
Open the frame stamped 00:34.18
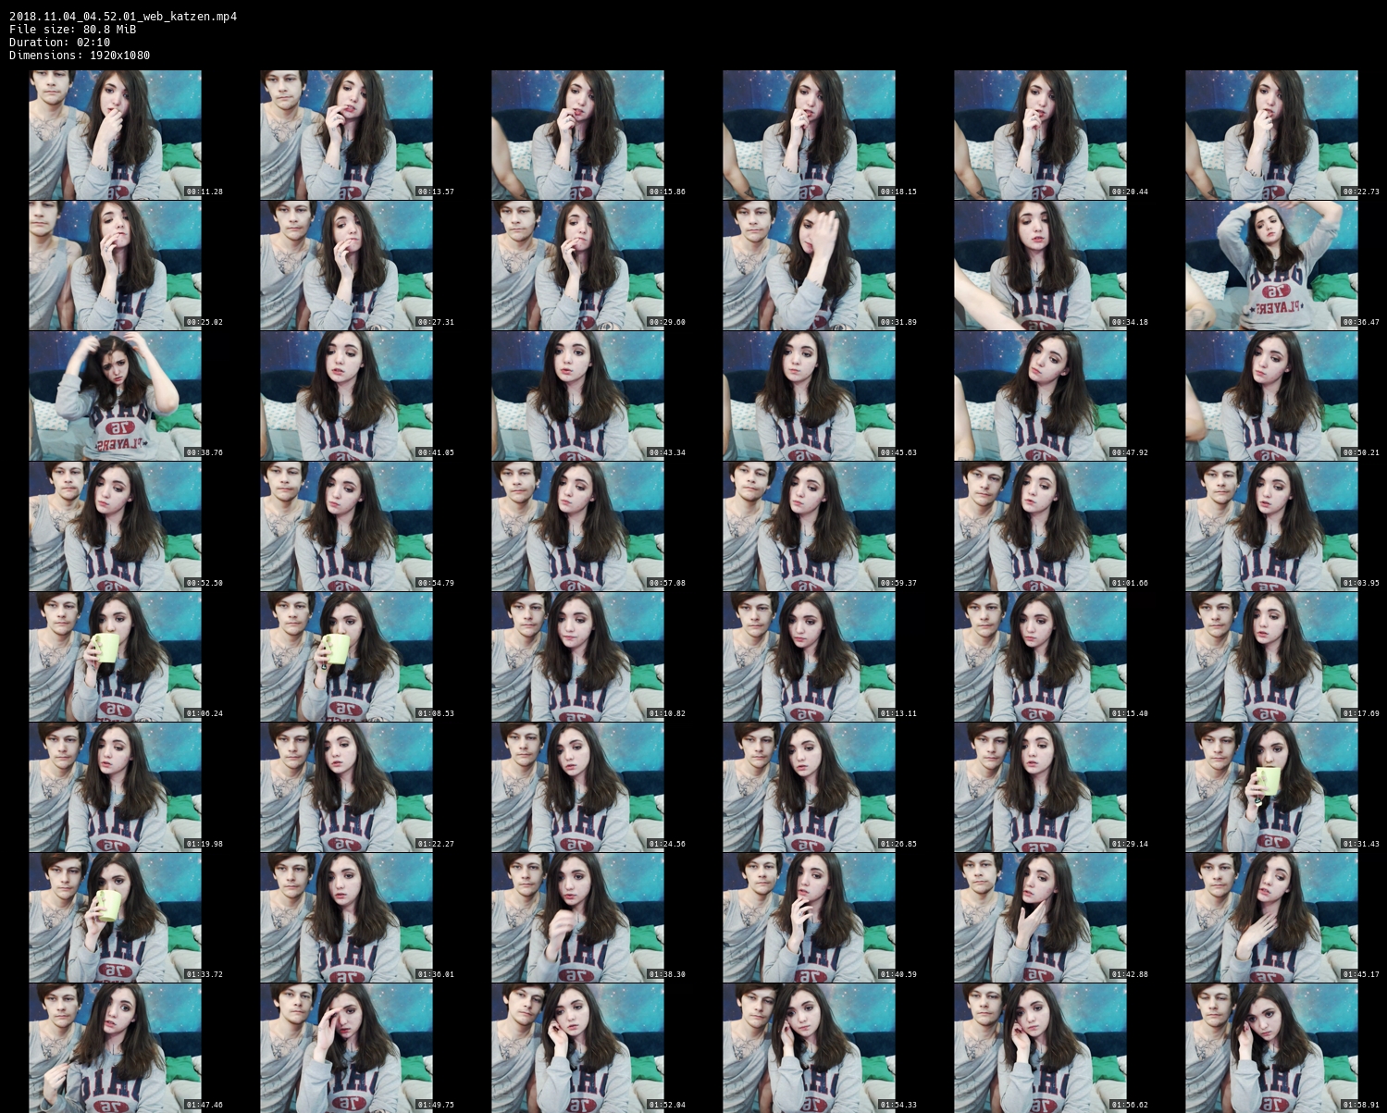[1040, 266]
